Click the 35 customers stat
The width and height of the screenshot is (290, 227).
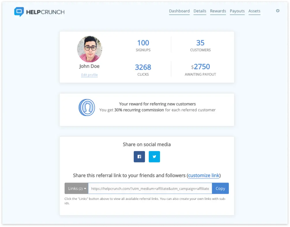point(200,43)
